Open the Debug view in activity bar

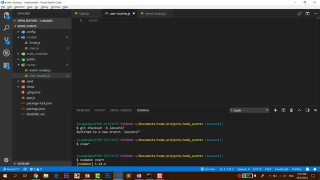(x=6, y=53)
